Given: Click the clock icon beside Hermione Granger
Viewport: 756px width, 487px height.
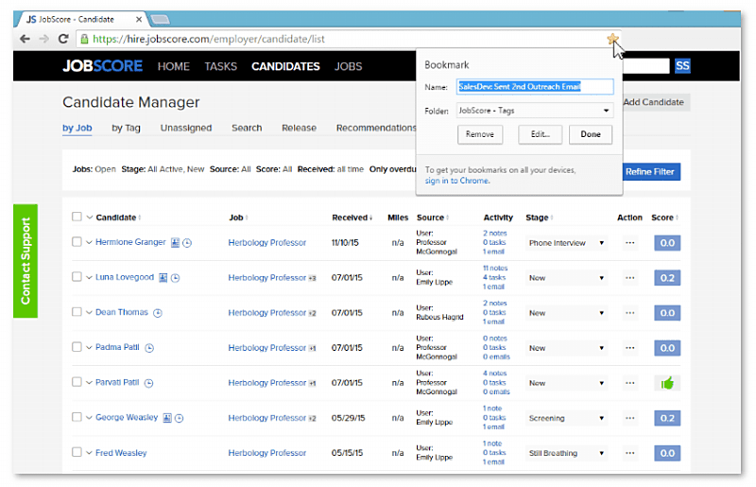Looking at the screenshot, I should pyautogui.click(x=187, y=243).
